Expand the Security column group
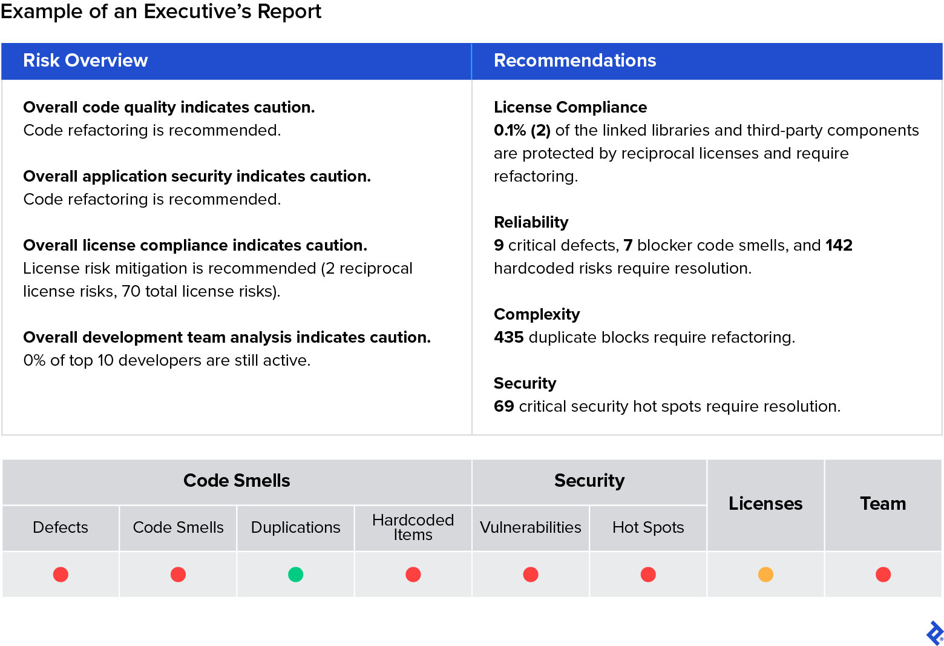The width and height of the screenshot is (944, 646). [x=589, y=480]
